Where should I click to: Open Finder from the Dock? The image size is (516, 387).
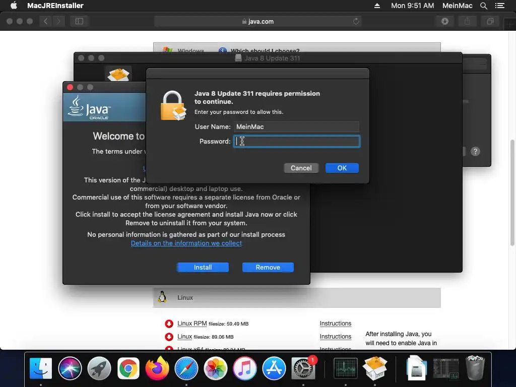click(x=40, y=368)
